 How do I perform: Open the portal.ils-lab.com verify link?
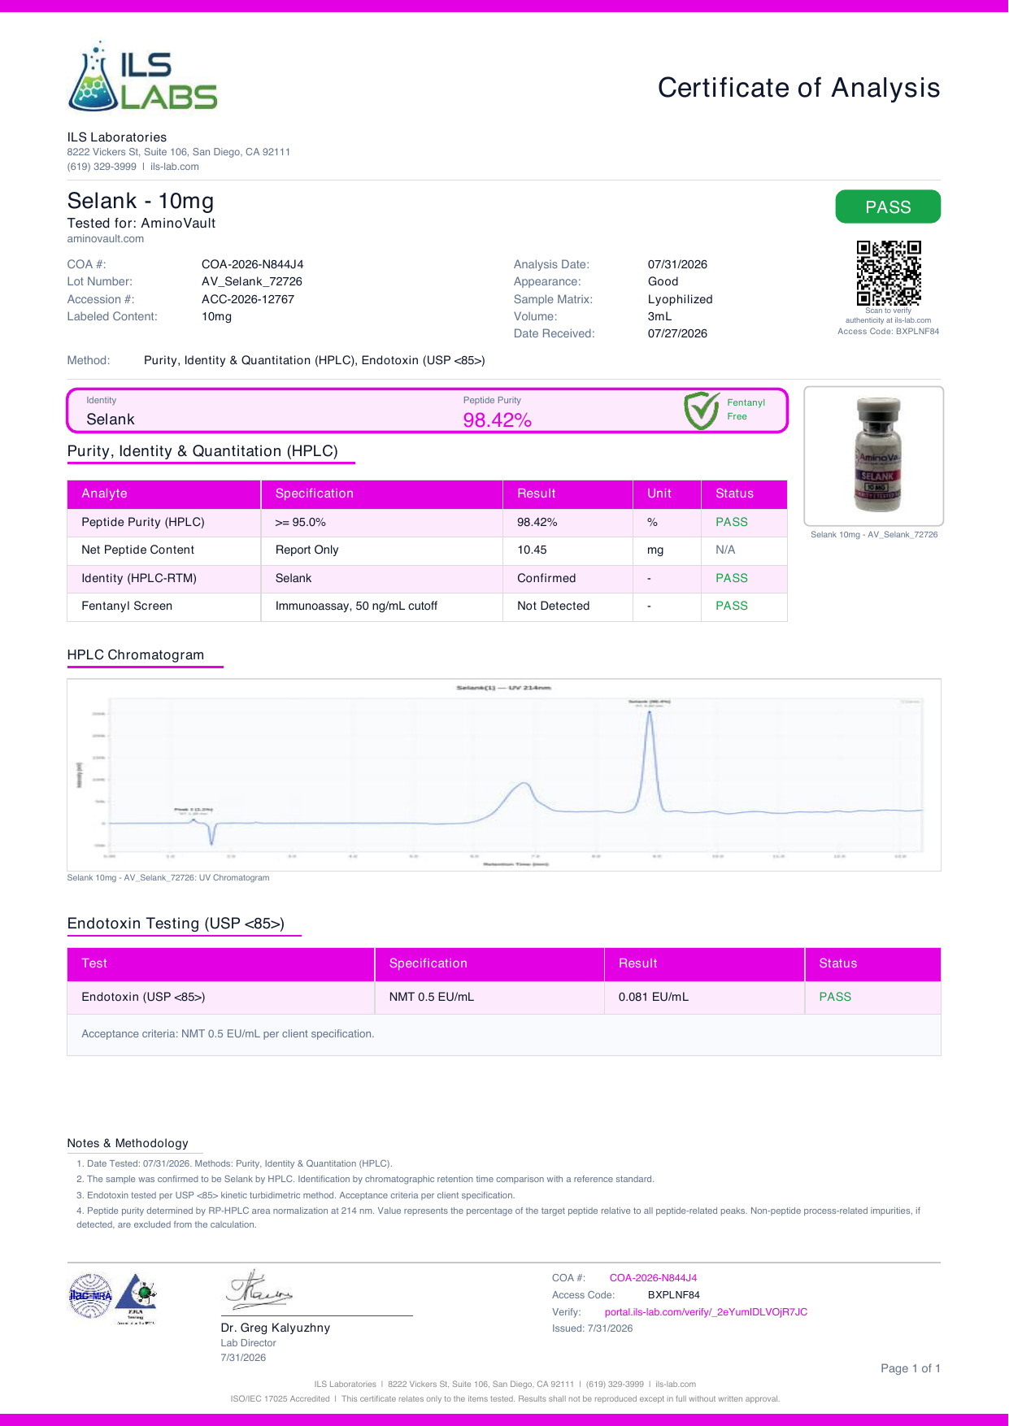click(x=706, y=1312)
